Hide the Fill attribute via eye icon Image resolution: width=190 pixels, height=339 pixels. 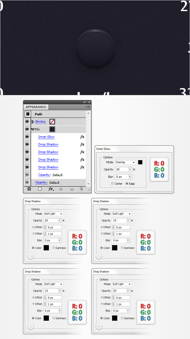pyautogui.click(x=27, y=129)
